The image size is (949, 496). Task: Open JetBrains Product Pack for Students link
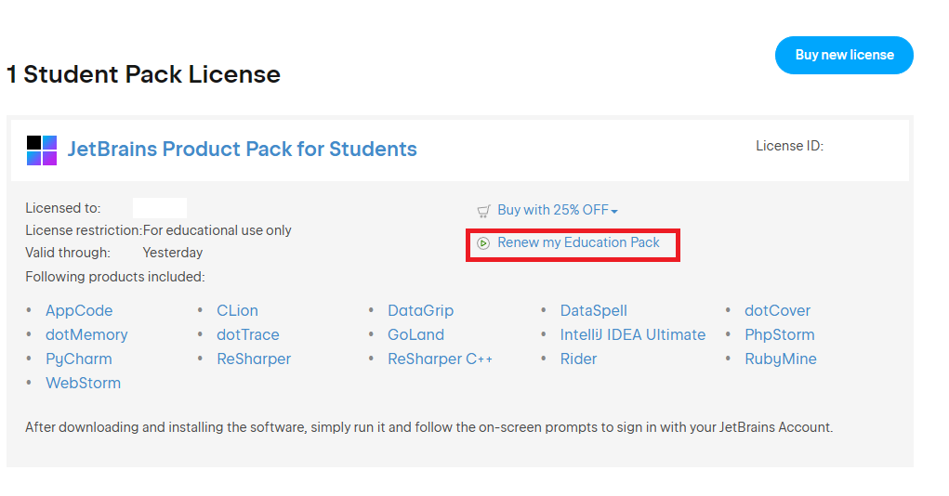242,149
